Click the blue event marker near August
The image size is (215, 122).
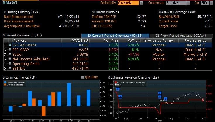pyautogui.click(x=166, y=99)
